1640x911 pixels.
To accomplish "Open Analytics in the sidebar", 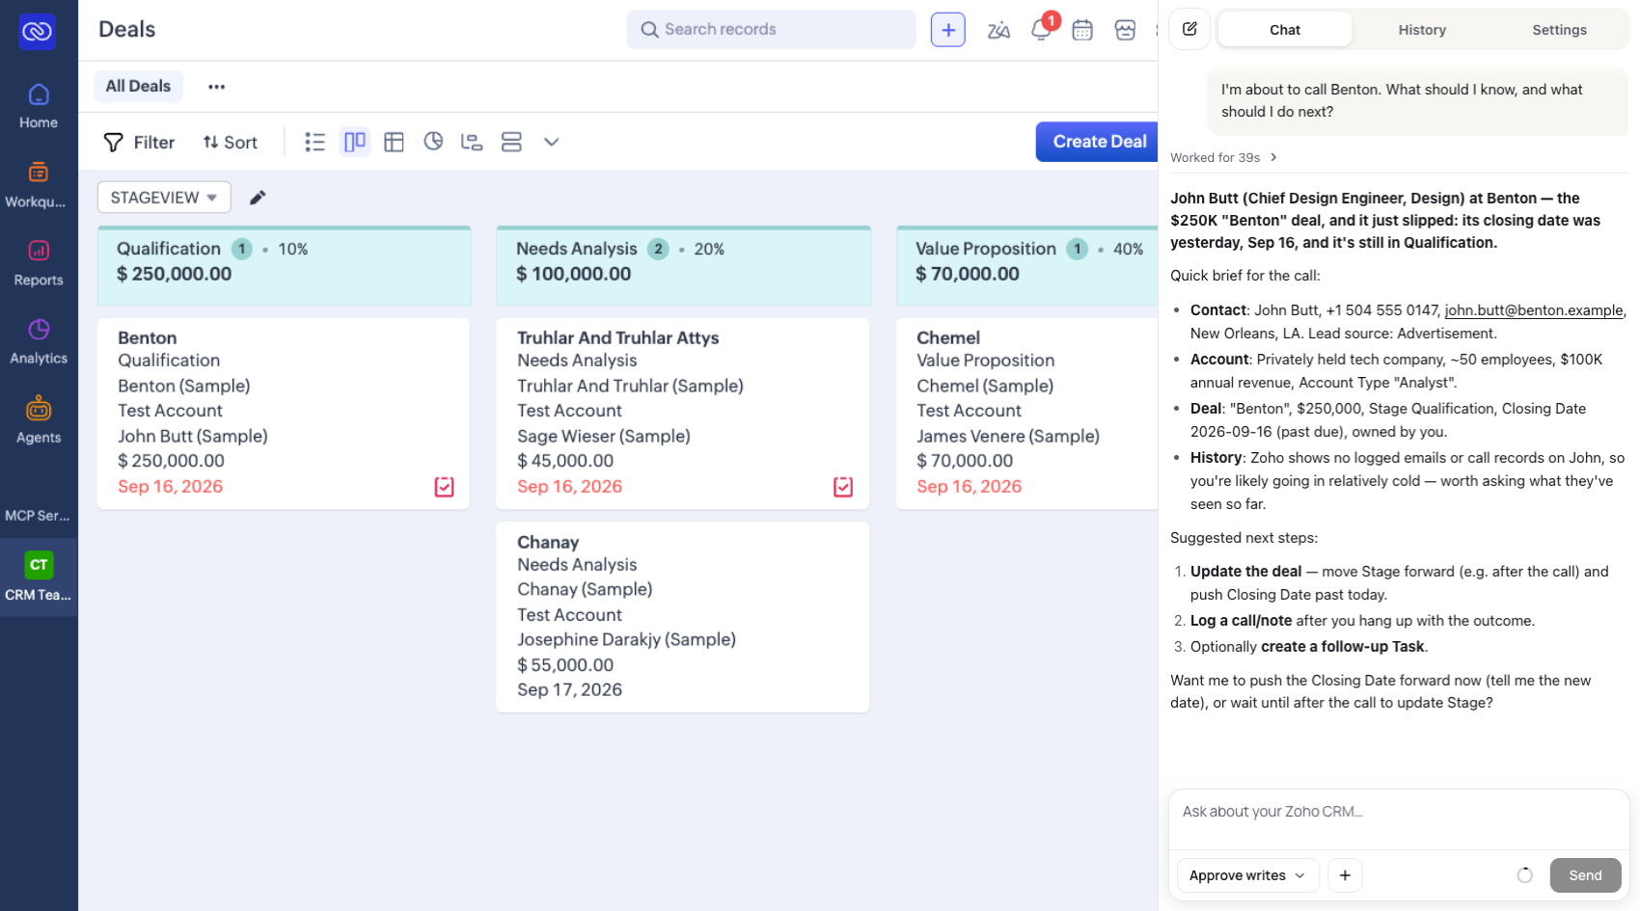I will [x=39, y=341].
